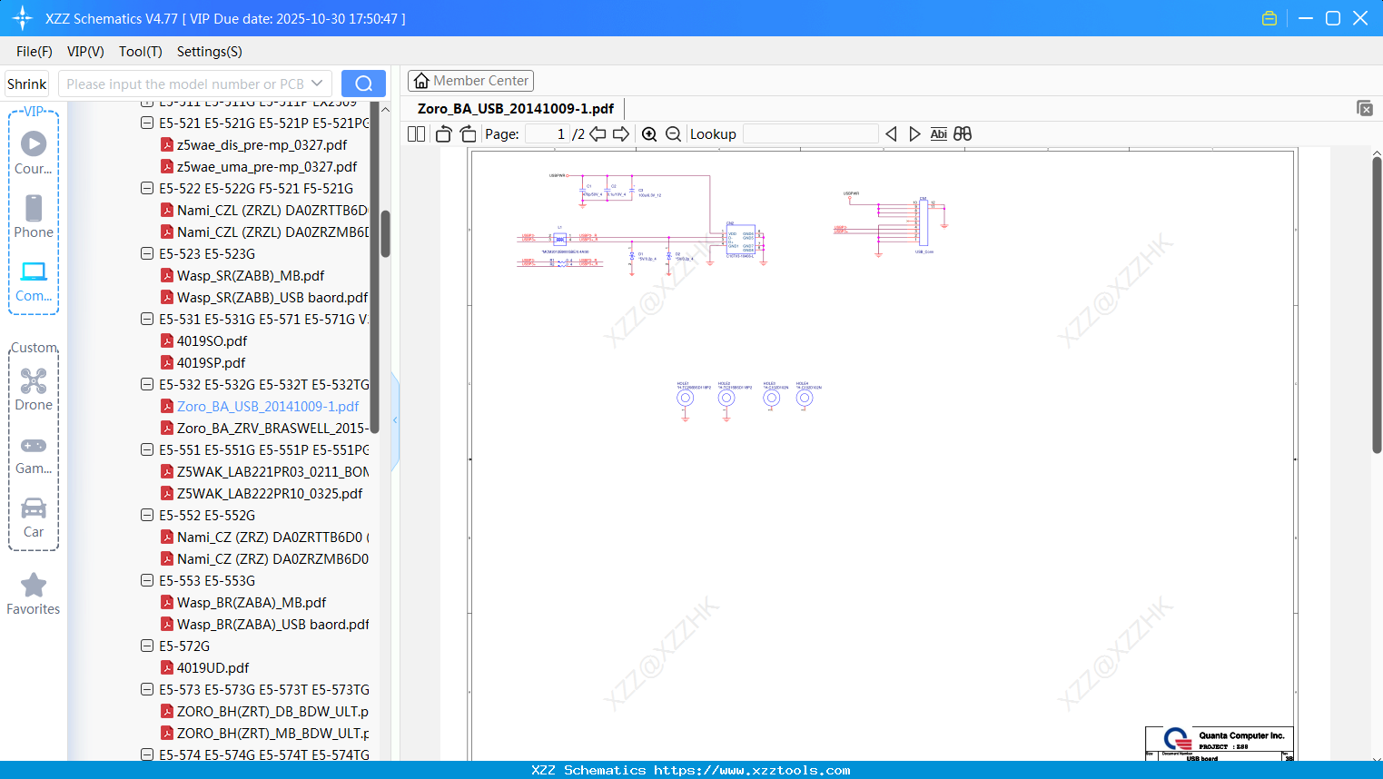Screen dimensions: 1383x779
Task: Collapse the E5-522 E5-522G group
Action: (147, 188)
